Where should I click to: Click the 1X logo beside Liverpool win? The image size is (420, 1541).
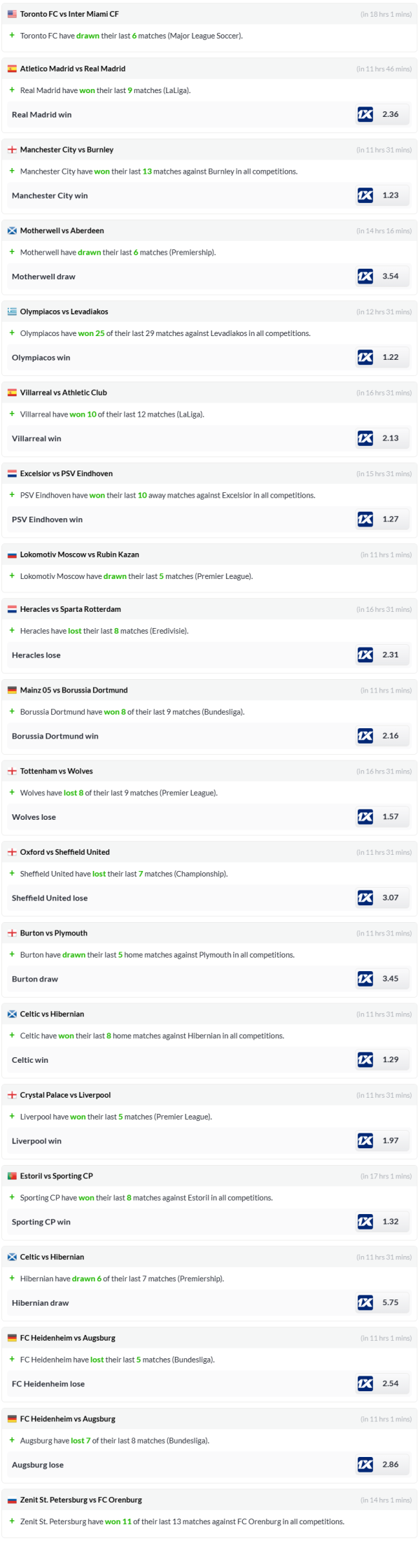click(x=365, y=1141)
